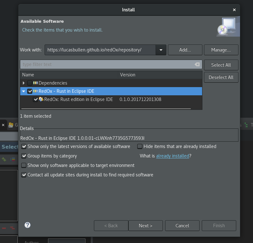Click the list icon beside green plus in background

click(13, 160)
